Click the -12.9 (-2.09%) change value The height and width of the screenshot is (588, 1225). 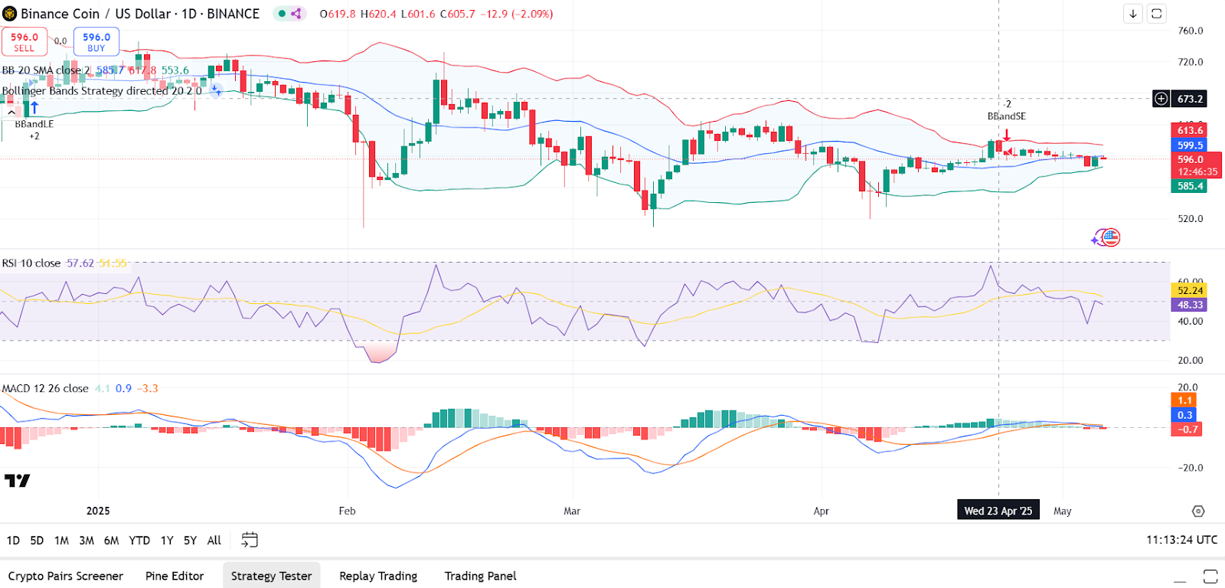pos(517,14)
